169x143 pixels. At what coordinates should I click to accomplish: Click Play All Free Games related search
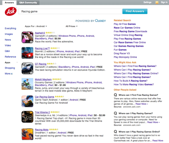[125, 24]
